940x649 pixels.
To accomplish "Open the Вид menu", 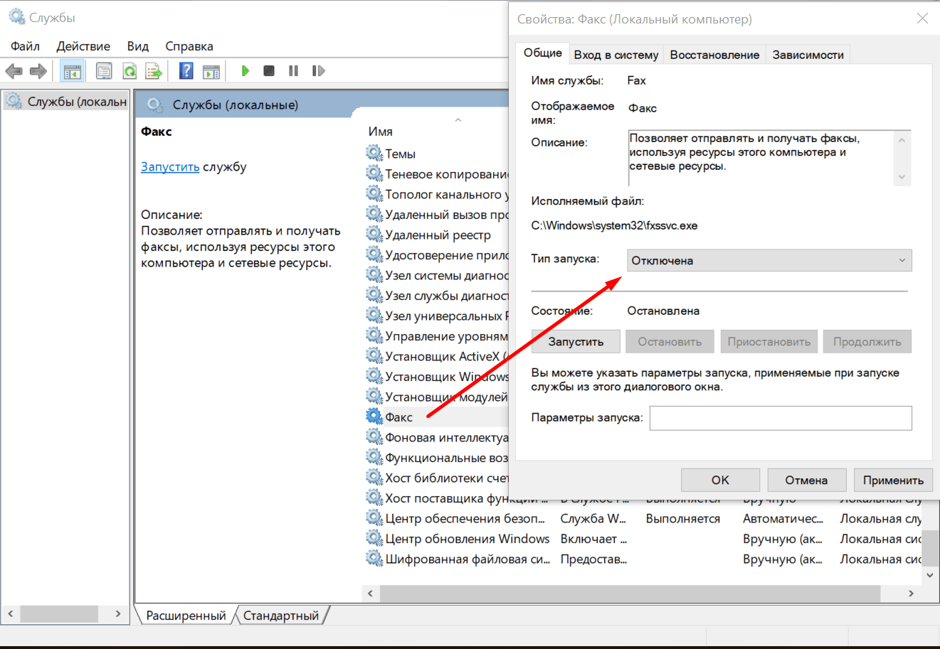I will point(138,46).
